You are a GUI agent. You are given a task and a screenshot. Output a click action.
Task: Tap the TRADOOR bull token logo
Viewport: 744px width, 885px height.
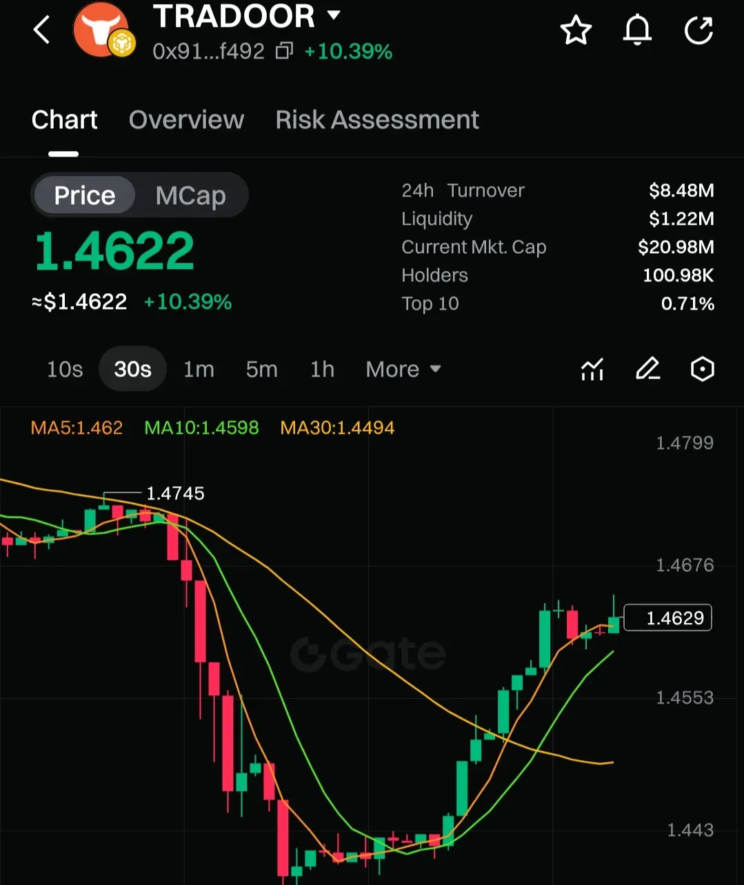(x=102, y=30)
